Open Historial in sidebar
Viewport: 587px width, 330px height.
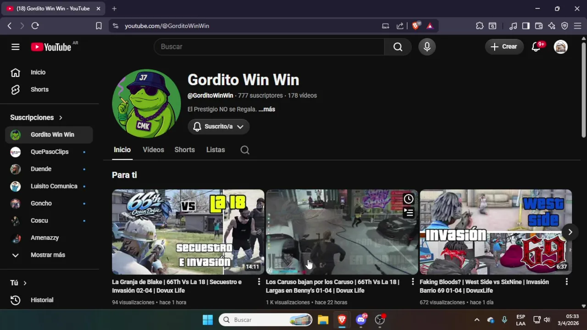coord(49,300)
